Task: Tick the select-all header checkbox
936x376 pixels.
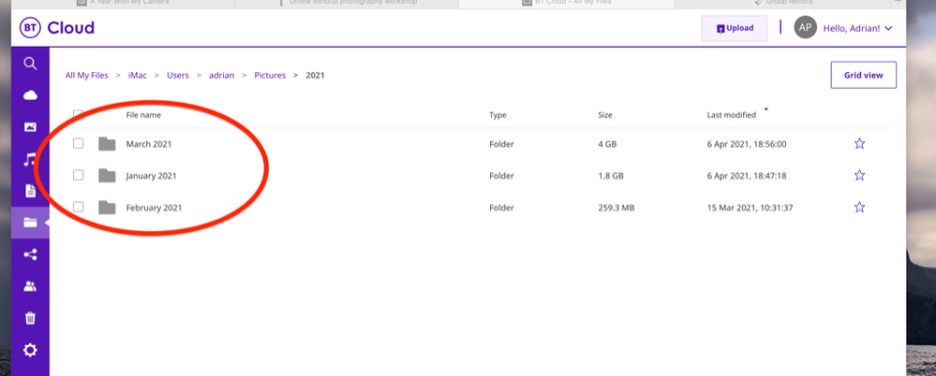Action: 78,115
